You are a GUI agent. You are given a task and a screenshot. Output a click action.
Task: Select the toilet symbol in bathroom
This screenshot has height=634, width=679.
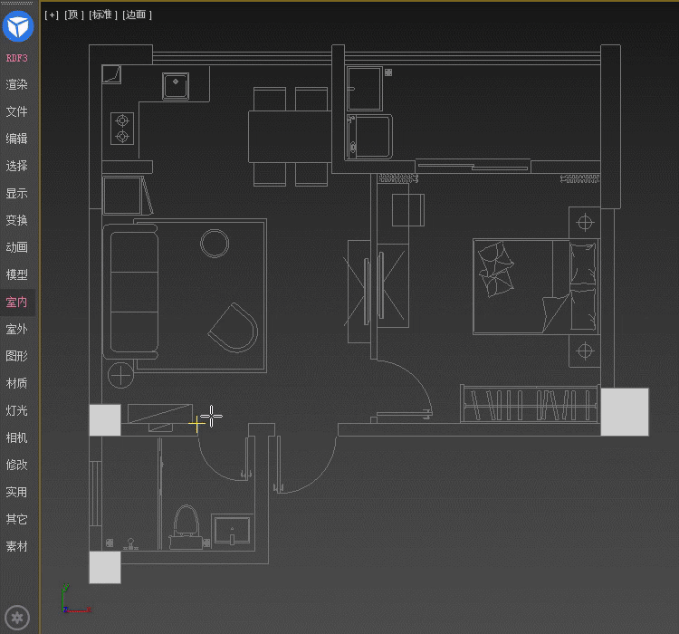[x=186, y=527]
